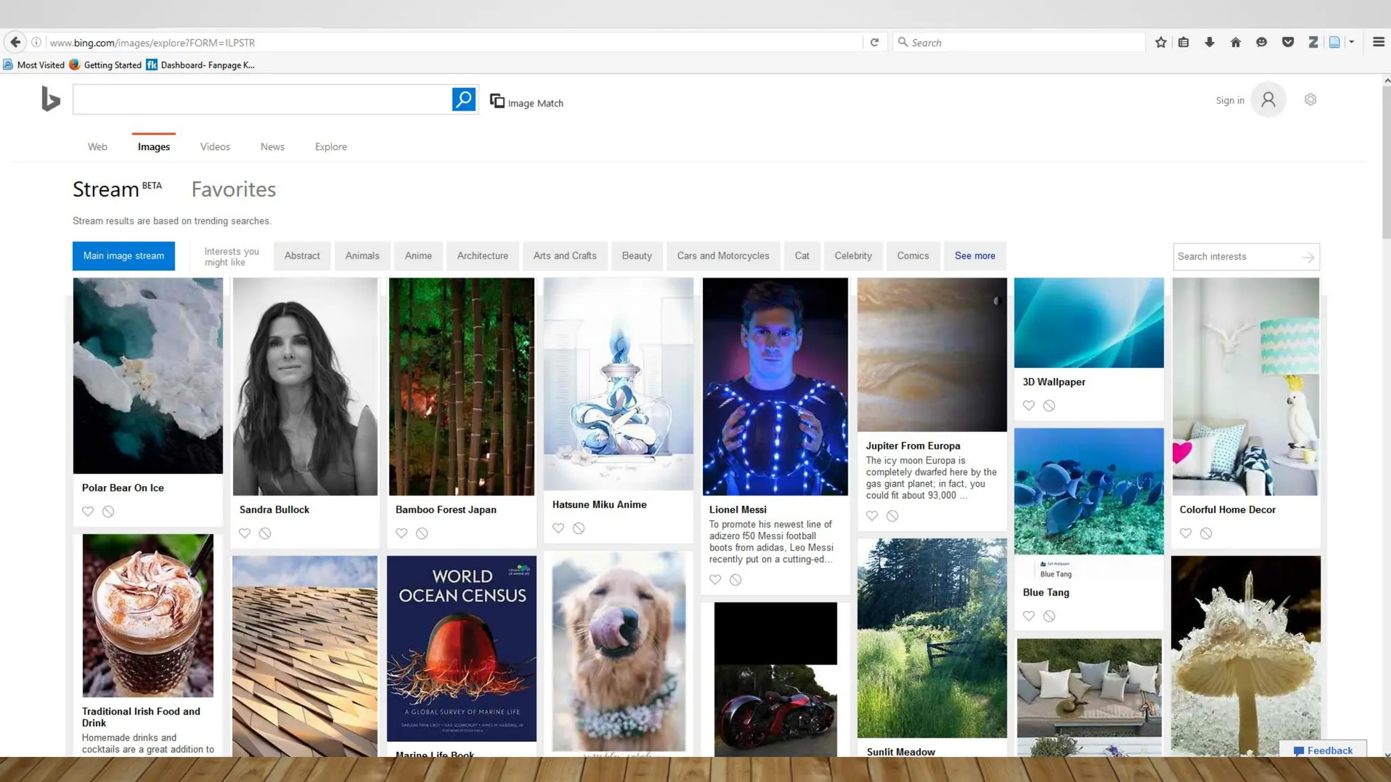Click the Search interests input field
1391x782 pixels.
pyautogui.click(x=1235, y=257)
